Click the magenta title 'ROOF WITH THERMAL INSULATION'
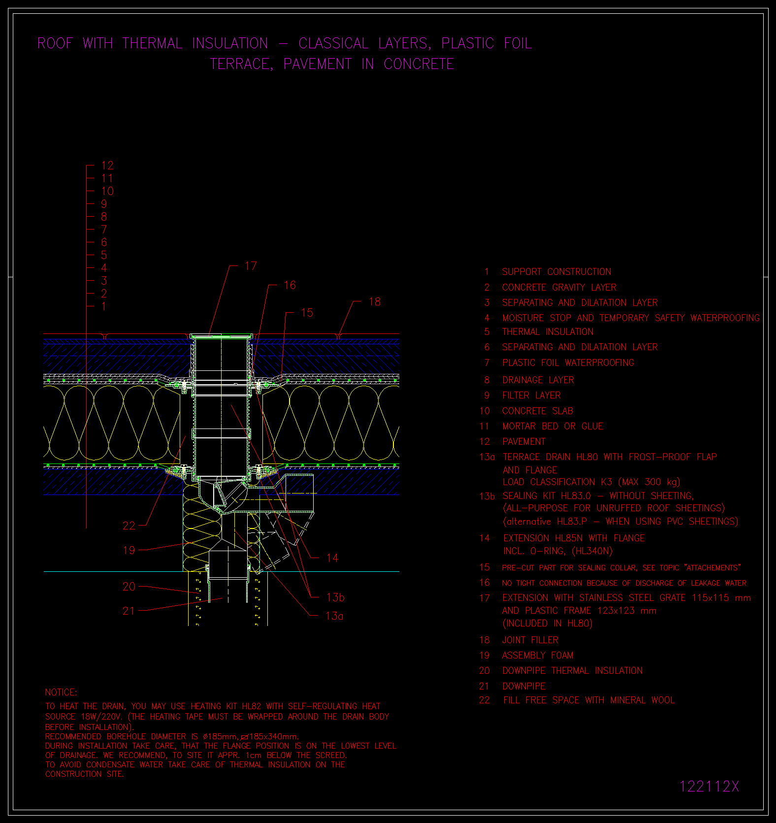 tap(153, 43)
